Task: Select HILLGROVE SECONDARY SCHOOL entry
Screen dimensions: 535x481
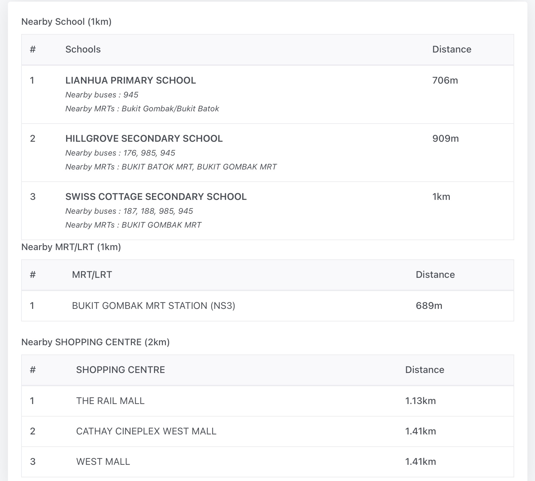Action: pos(144,138)
